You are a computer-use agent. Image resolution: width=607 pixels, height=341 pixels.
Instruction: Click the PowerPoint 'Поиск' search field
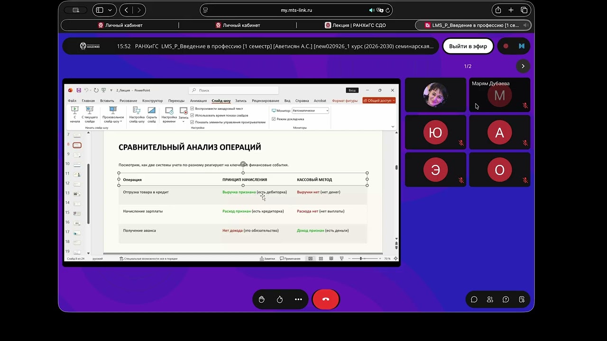coord(234,90)
